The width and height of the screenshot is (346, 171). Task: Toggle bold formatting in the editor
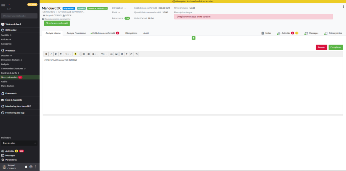tap(46, 54)
